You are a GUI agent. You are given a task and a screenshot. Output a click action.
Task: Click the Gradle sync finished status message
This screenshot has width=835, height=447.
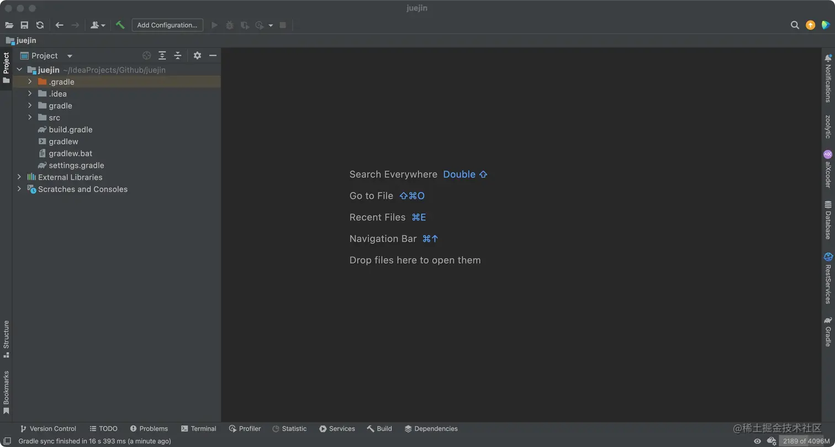(x=95, y=441)
